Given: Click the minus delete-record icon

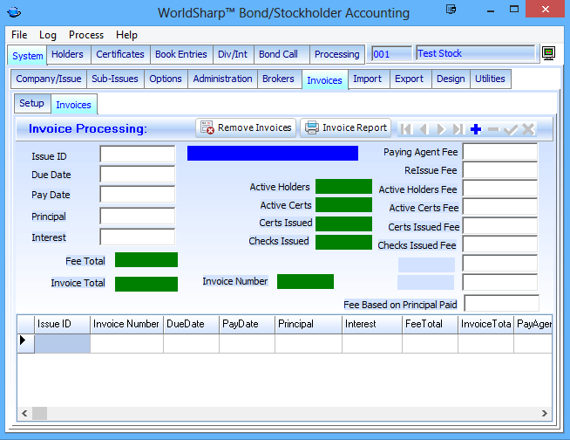Looking at the screenshot, I should [x=493, y=129].
